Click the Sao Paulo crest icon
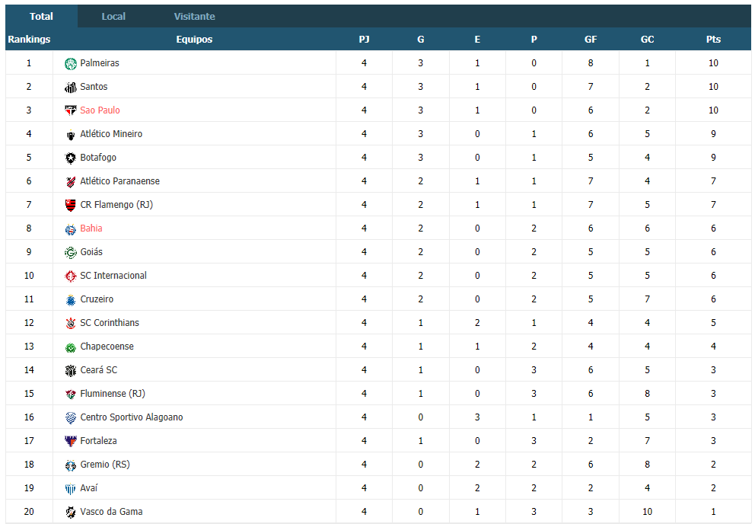Viewport: 755px width, 524px height. point(71,111)
